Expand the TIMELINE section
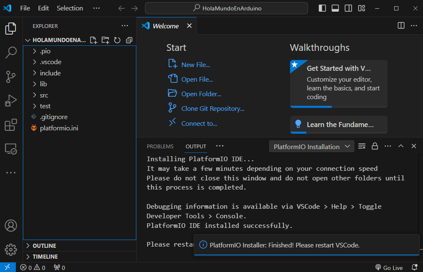Viewport: 423px width, 272px height. pyautogui.click(x=80, y=257)
